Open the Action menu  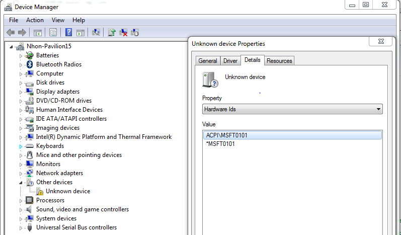tap(35, 20)
